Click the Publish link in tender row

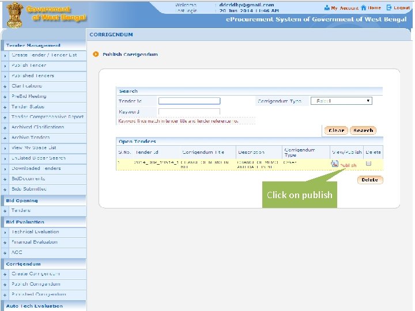coord(348,165)
